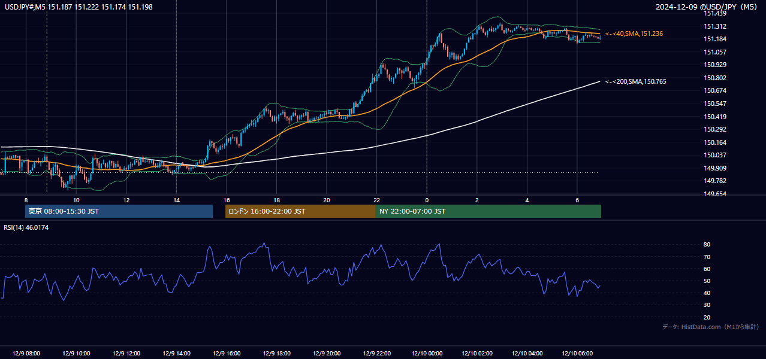This screenshot has height=359, width=766.
Task: Click price axis value 150.929
Action: (x=715, y=65)
